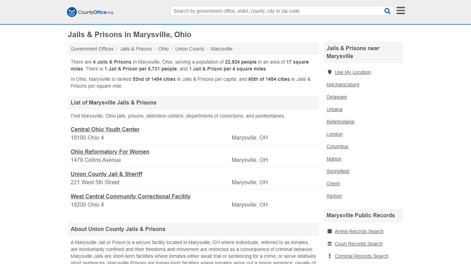Go to Government Offices breadcrumb
Viewport: 471px width, 264px height.
[92, 49]
